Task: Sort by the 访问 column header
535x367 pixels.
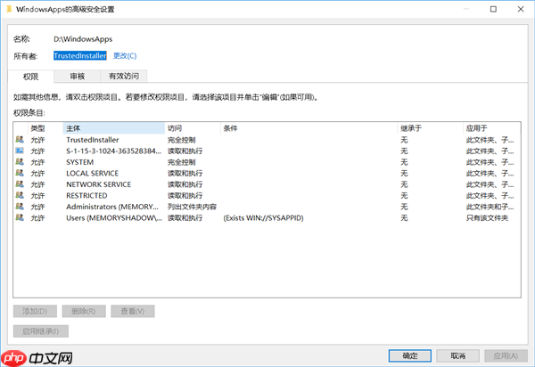Action: [x=193, y=128]
